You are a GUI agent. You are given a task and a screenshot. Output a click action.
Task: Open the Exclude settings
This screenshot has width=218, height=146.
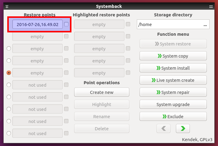(173, 116)
